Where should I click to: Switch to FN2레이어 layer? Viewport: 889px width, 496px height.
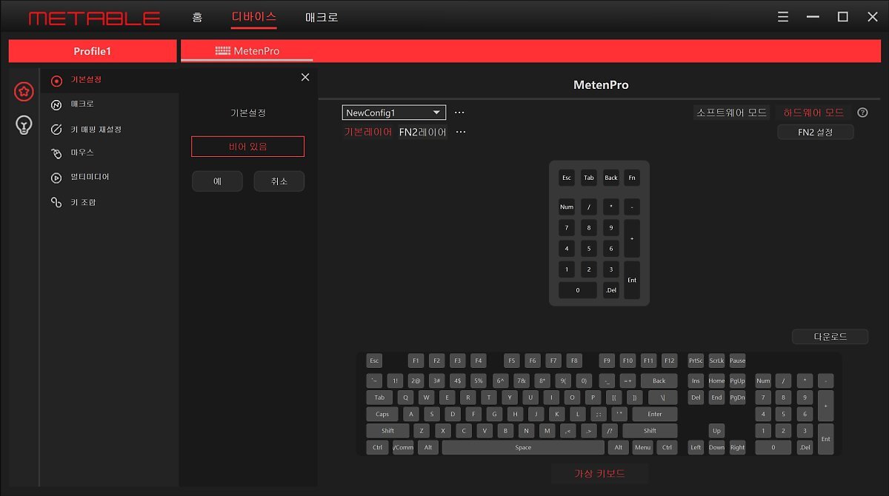[423, 132]
